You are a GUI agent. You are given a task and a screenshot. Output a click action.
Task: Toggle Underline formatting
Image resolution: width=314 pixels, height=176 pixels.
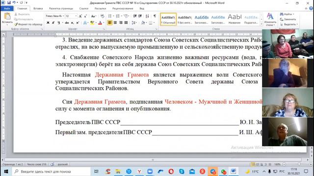click(x=59, y=23)
